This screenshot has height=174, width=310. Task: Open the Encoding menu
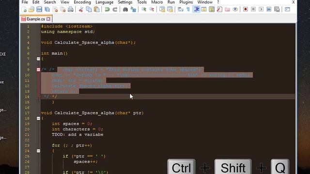point(82,2)
